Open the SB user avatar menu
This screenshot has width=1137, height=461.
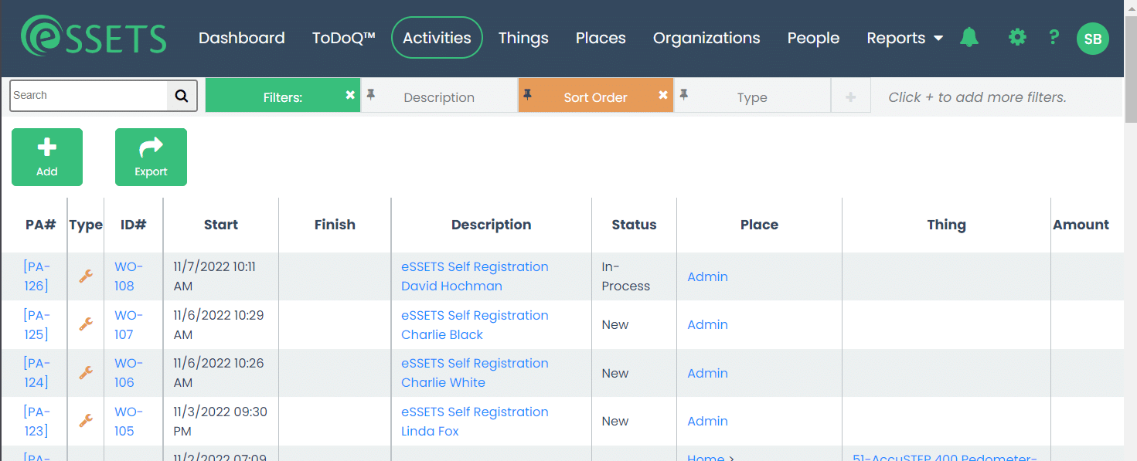coord(1093,39)
